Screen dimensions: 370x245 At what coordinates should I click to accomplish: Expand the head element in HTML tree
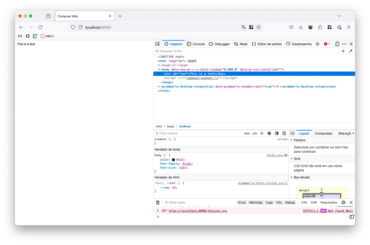pos(159,65)
